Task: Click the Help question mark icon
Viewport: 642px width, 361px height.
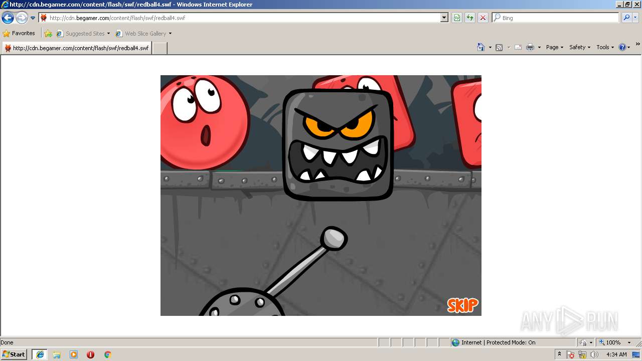Action: pos(622,47)
